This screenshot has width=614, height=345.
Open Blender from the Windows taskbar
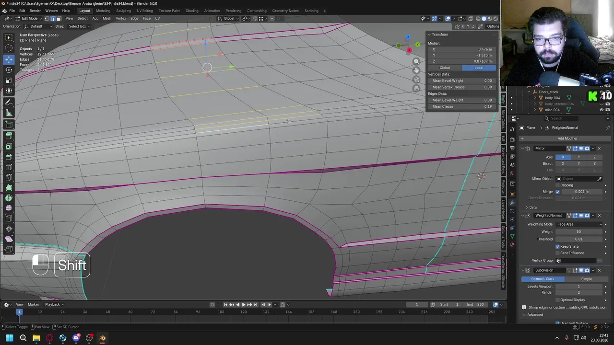point(102,338)
